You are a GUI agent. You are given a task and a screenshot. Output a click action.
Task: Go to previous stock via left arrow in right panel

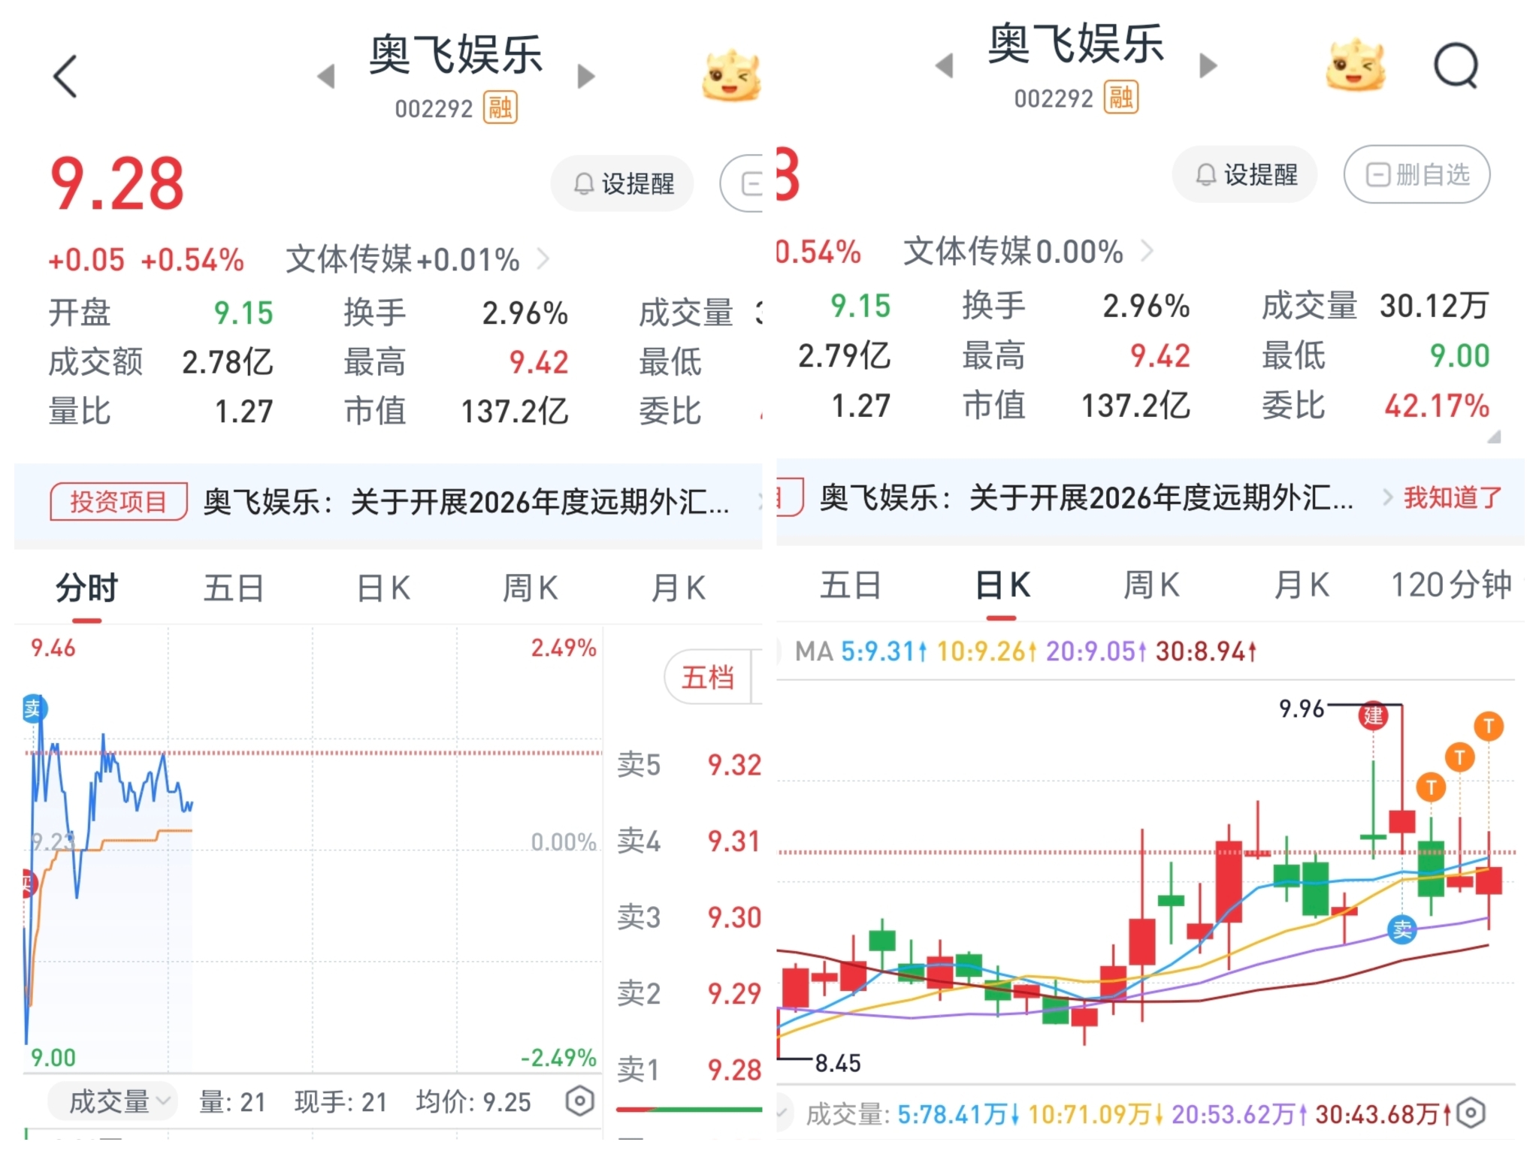pyautogui.click(x=945, y=65)
